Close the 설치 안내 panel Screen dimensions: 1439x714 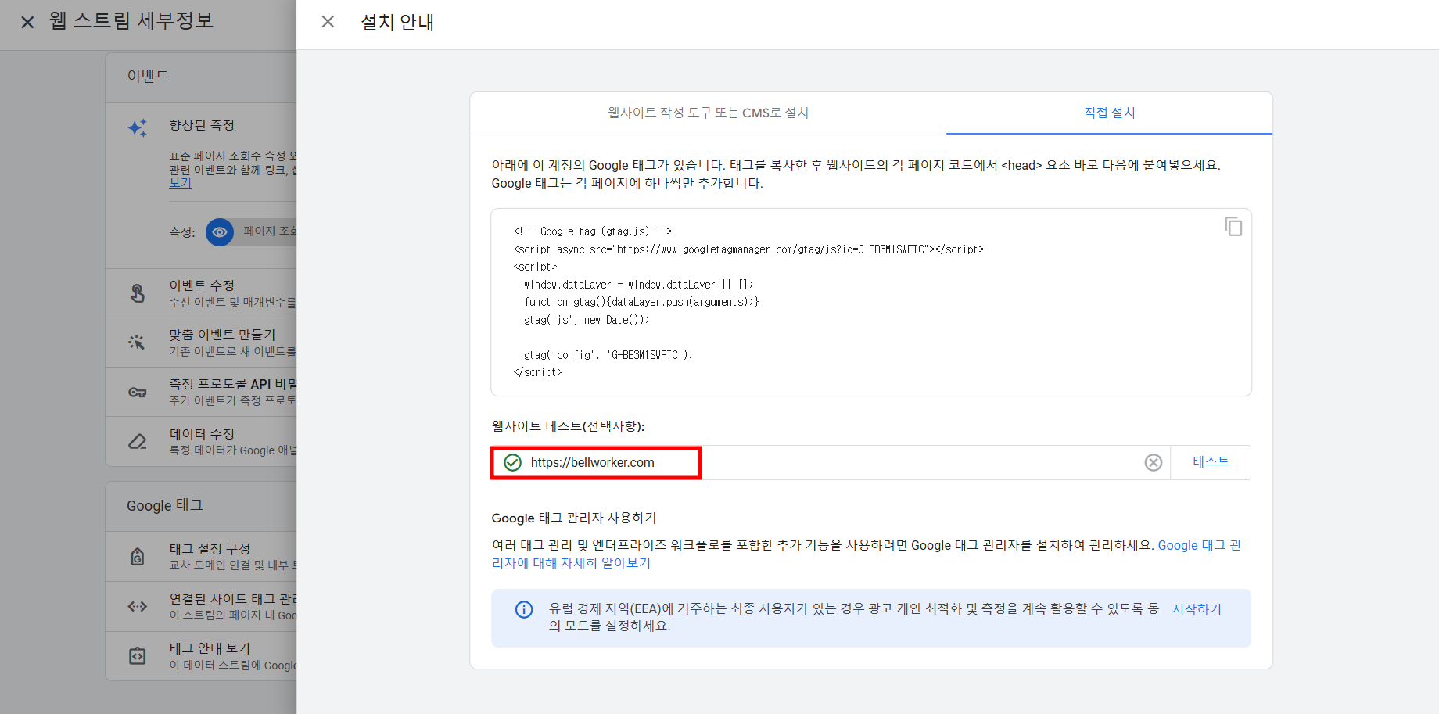[328, 22]
